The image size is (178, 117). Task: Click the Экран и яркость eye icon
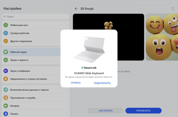[x=6, y=60]
